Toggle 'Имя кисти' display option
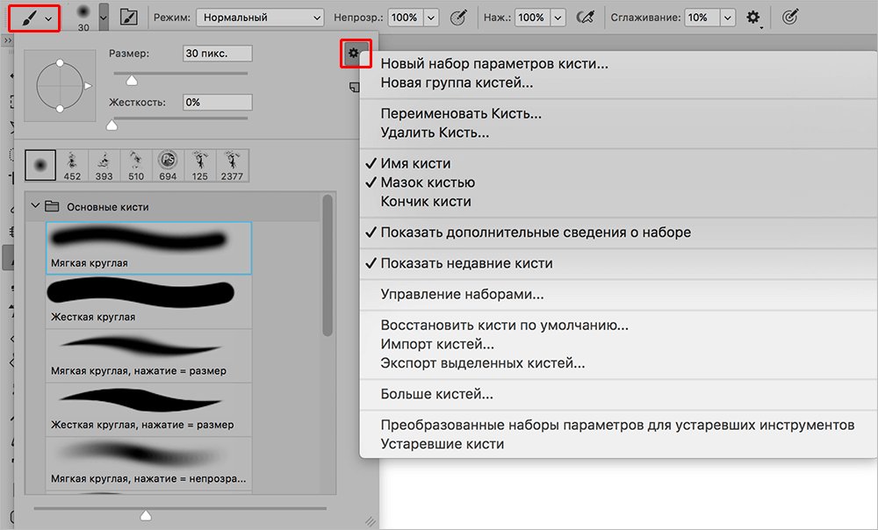 [415, 164]
